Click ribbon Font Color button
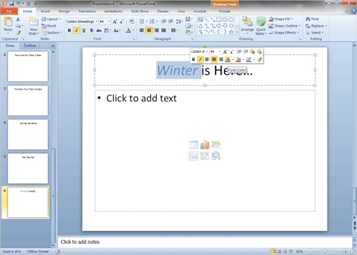The image size is (357, 255). pos(128,30)
